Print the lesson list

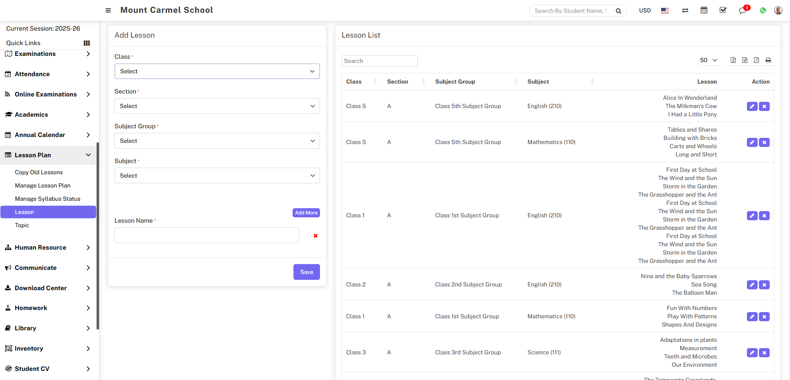pos(768,60)
